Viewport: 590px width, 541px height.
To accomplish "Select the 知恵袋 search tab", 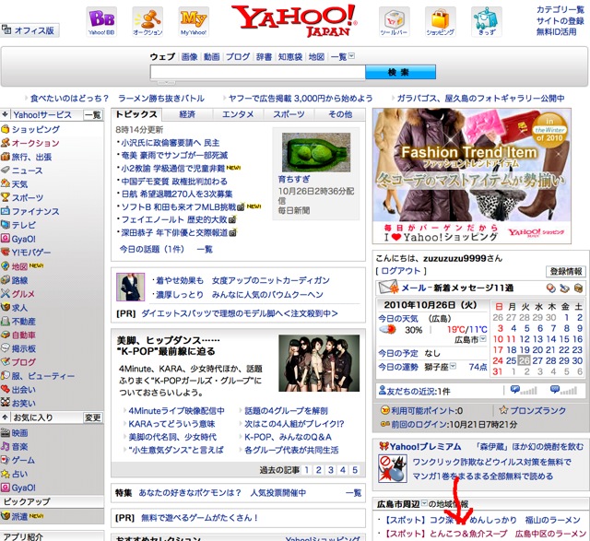I will coord(290,57).
